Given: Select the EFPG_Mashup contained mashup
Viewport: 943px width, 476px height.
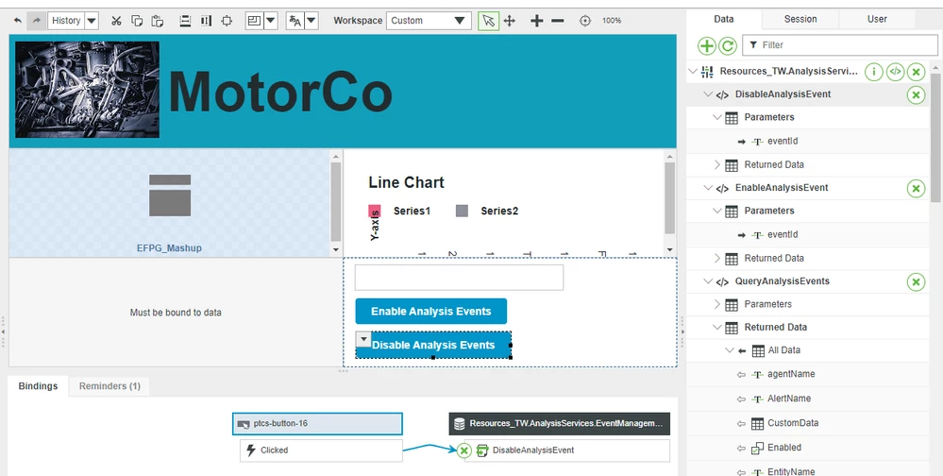Looking at the screenshot, I should (x=170, y=203).
